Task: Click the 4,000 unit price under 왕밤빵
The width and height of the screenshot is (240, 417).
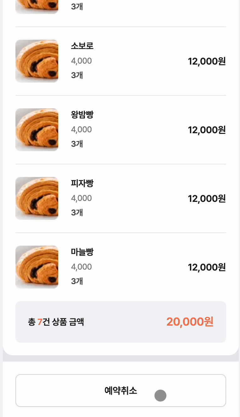Action: pos(81,129)
